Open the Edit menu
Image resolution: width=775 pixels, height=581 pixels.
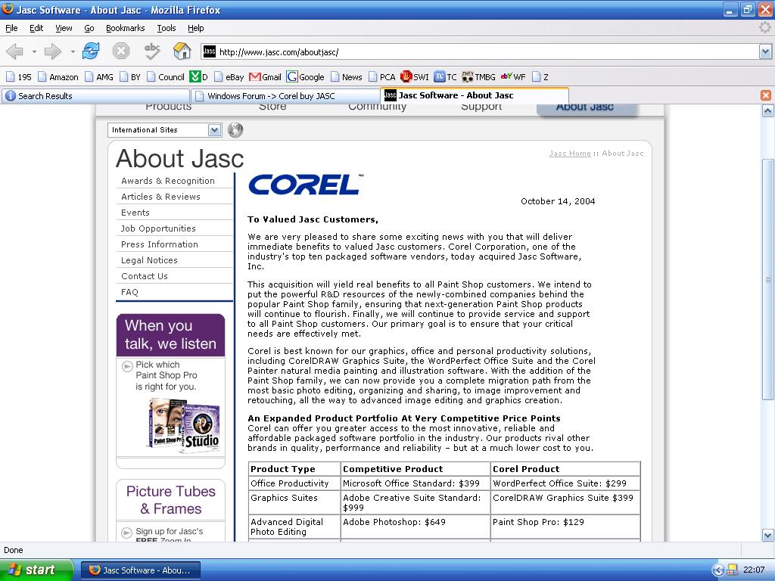[36, 28]
